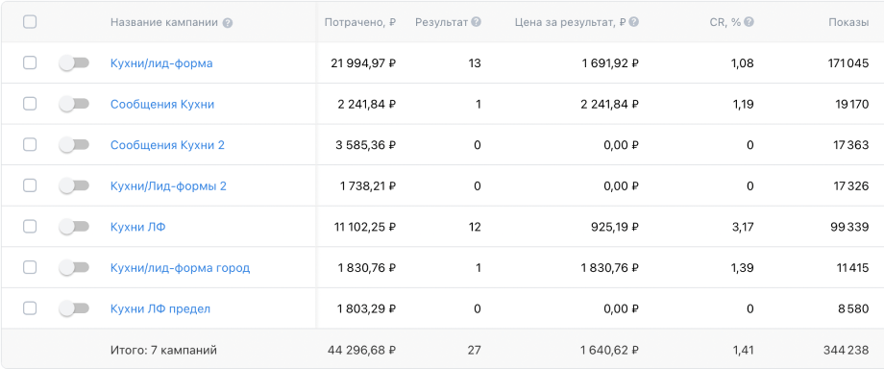Turn on the Кухни ЛФ campaign toggle
This screenshot has height=369, width=884.
tap(74, 227)
